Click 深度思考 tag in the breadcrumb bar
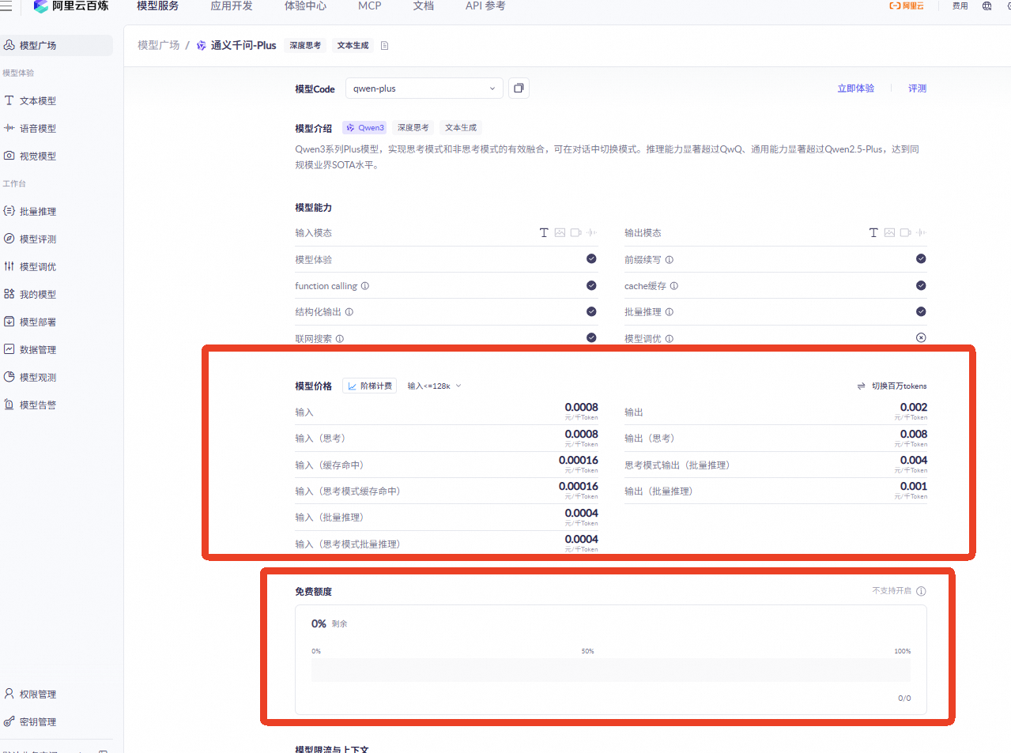The height and width of the screenshot is (753, 1011). (305, 46)
